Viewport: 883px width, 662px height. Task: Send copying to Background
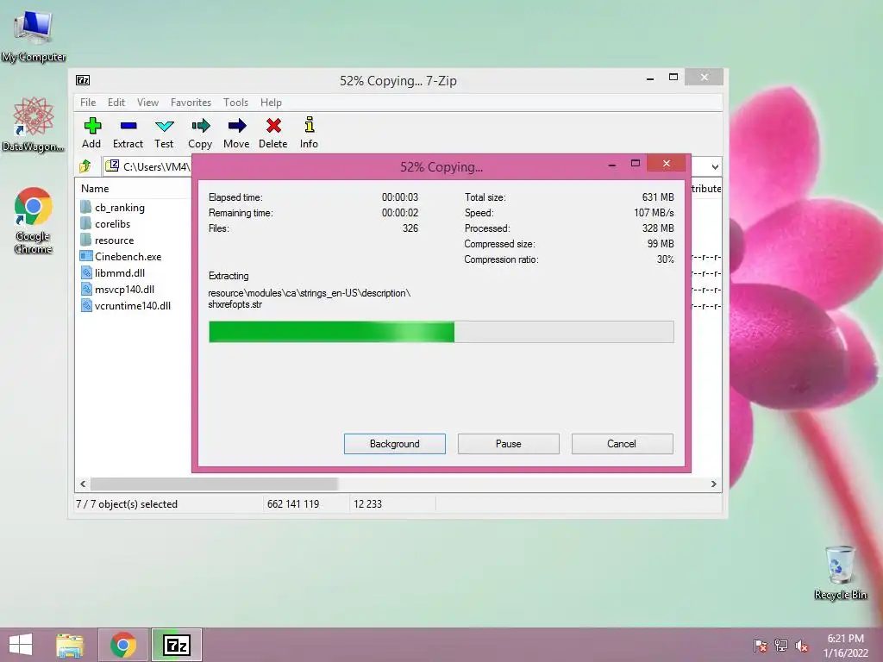pyautogui.click(x=395, y=444)
